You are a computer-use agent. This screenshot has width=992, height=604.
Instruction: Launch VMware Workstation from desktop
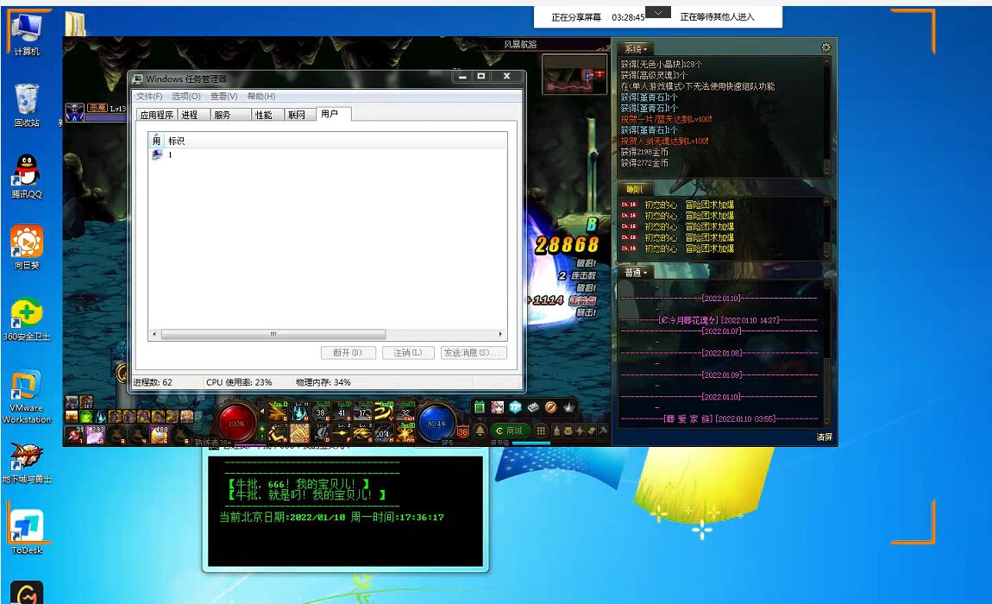tap(27, 396)
